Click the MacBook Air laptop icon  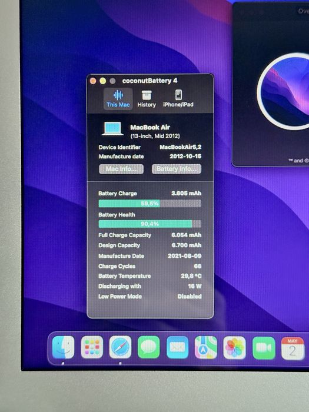coord(113,129)
